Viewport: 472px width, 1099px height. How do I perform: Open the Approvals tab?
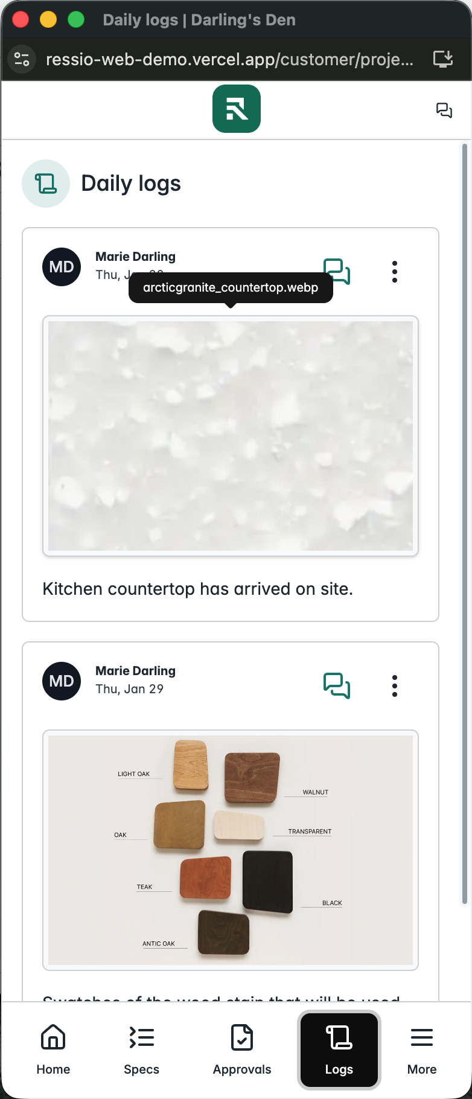click(x=242, y=1049)
